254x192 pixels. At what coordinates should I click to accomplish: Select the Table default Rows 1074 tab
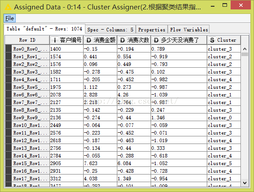(44, 29)
